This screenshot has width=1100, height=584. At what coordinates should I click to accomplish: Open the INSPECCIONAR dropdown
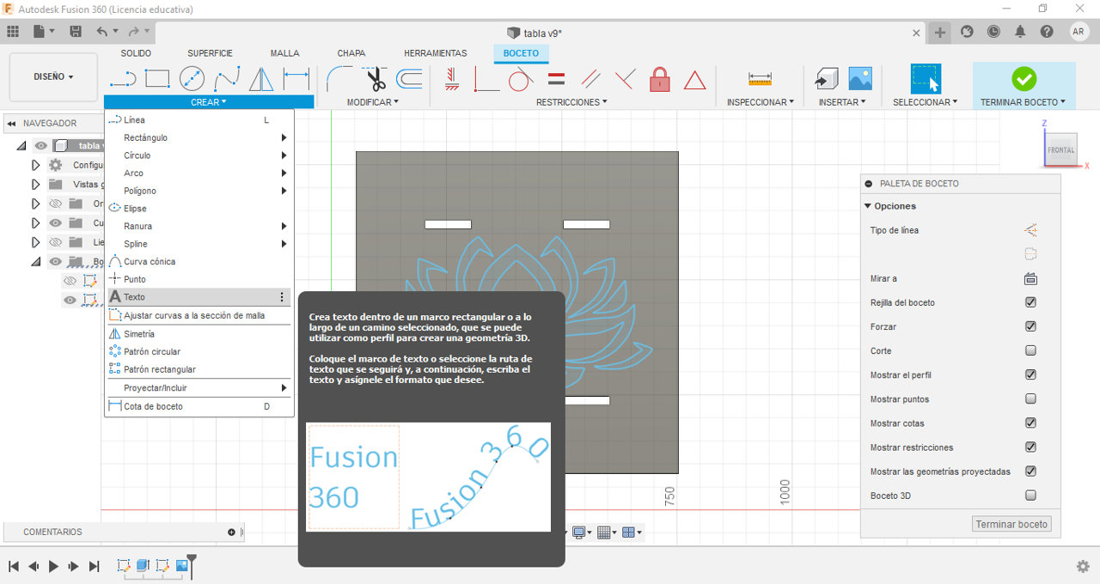[x=761, y=102]
